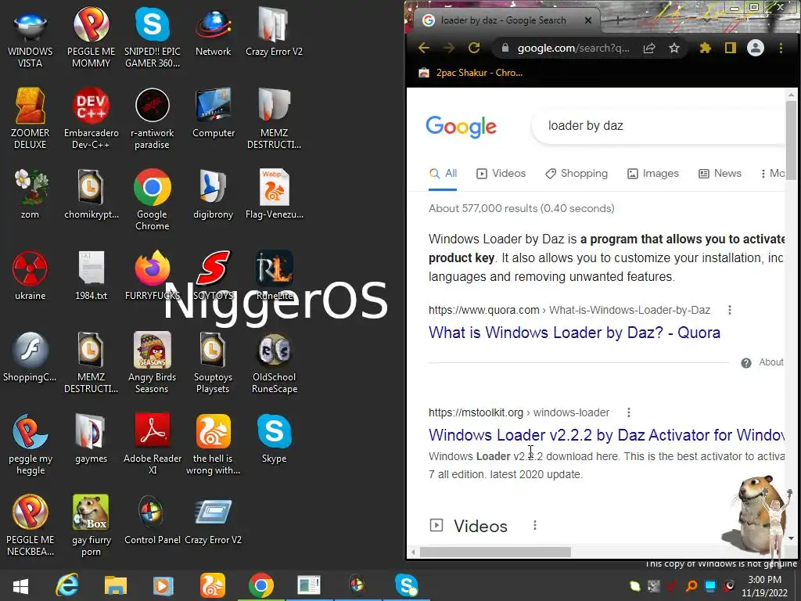Click the taskbar clock showing 3:00 PM

[765, 586]
